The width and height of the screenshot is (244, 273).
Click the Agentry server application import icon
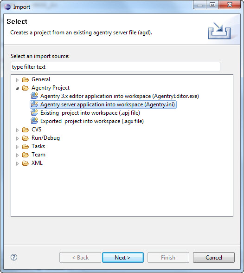tap(34, 104)
